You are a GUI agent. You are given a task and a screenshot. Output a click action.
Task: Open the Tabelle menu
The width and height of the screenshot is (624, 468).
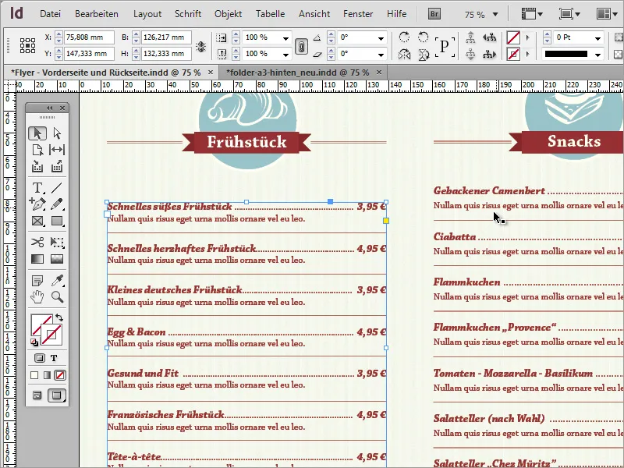click(x=270, y=14)
